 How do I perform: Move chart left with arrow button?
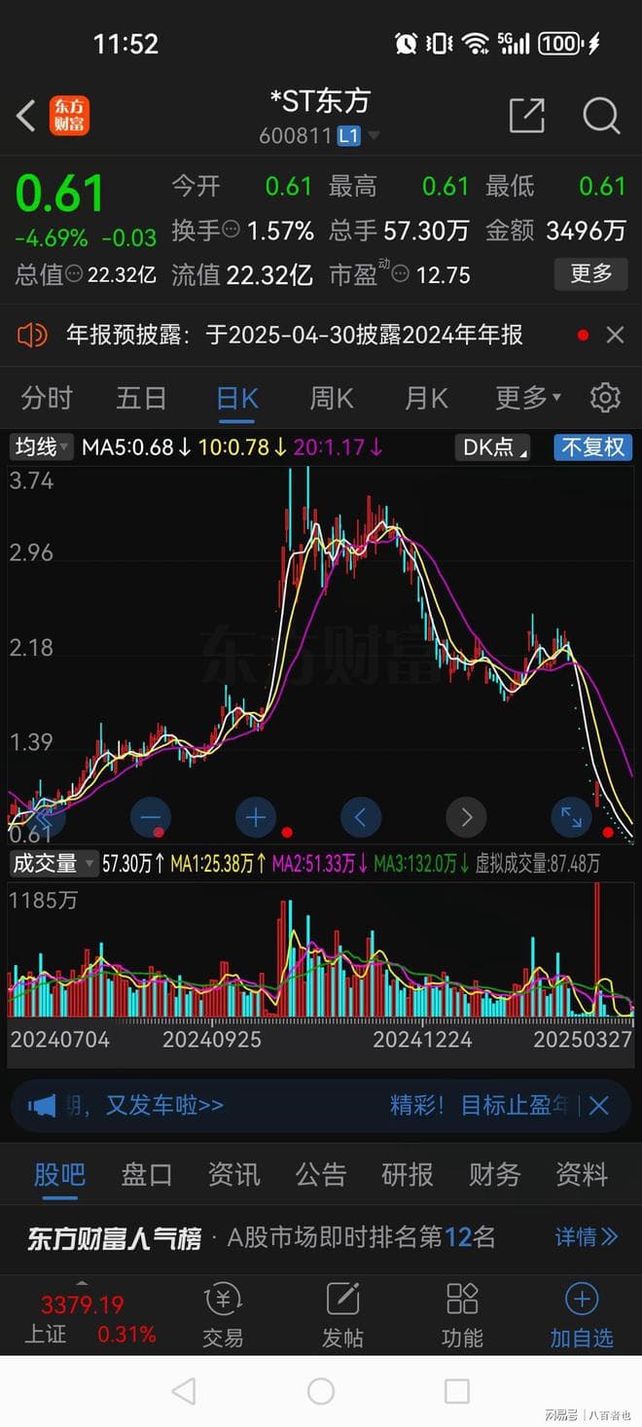coord(360,817)
